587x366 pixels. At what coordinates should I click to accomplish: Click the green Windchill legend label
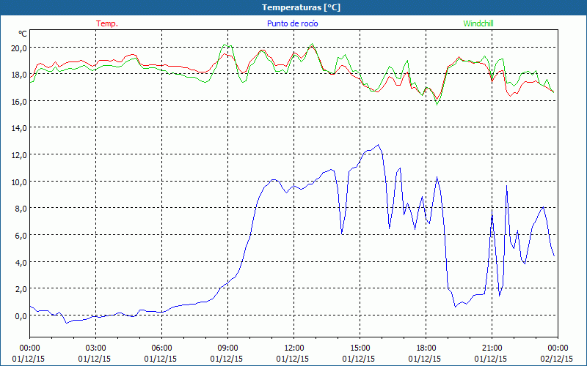click(x=478, y=23)
